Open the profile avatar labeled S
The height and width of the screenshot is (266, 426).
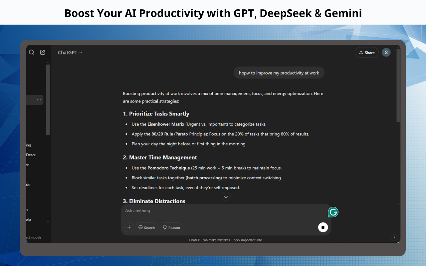(x=386, y=53)
